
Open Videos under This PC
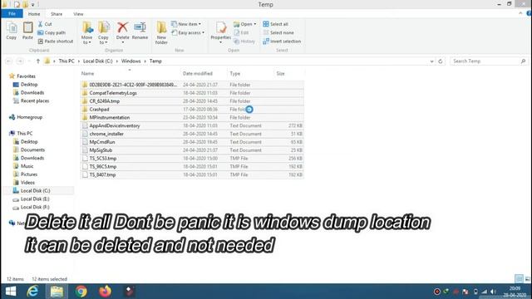[27, 183]
